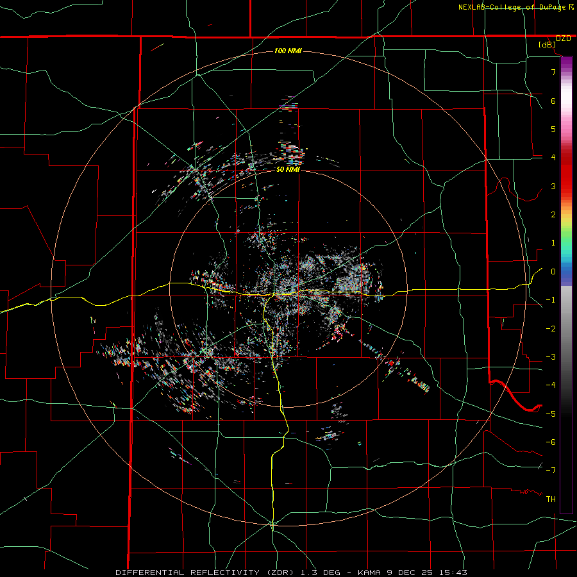The height and width of the screenshot is (577, 577).
Task: Click the TH threshold label on the scale
Action: click(x=551, y=499)
